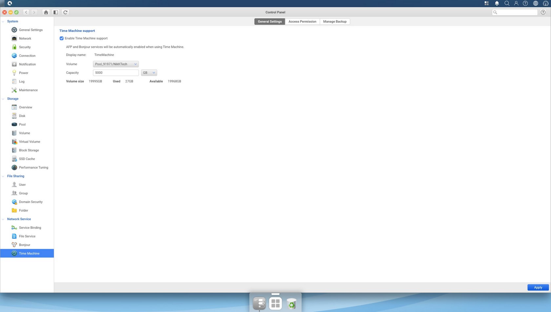Viewport: 551px width, 312px height.
Task: Collapse the Storage section
Action: pos(3,99)
